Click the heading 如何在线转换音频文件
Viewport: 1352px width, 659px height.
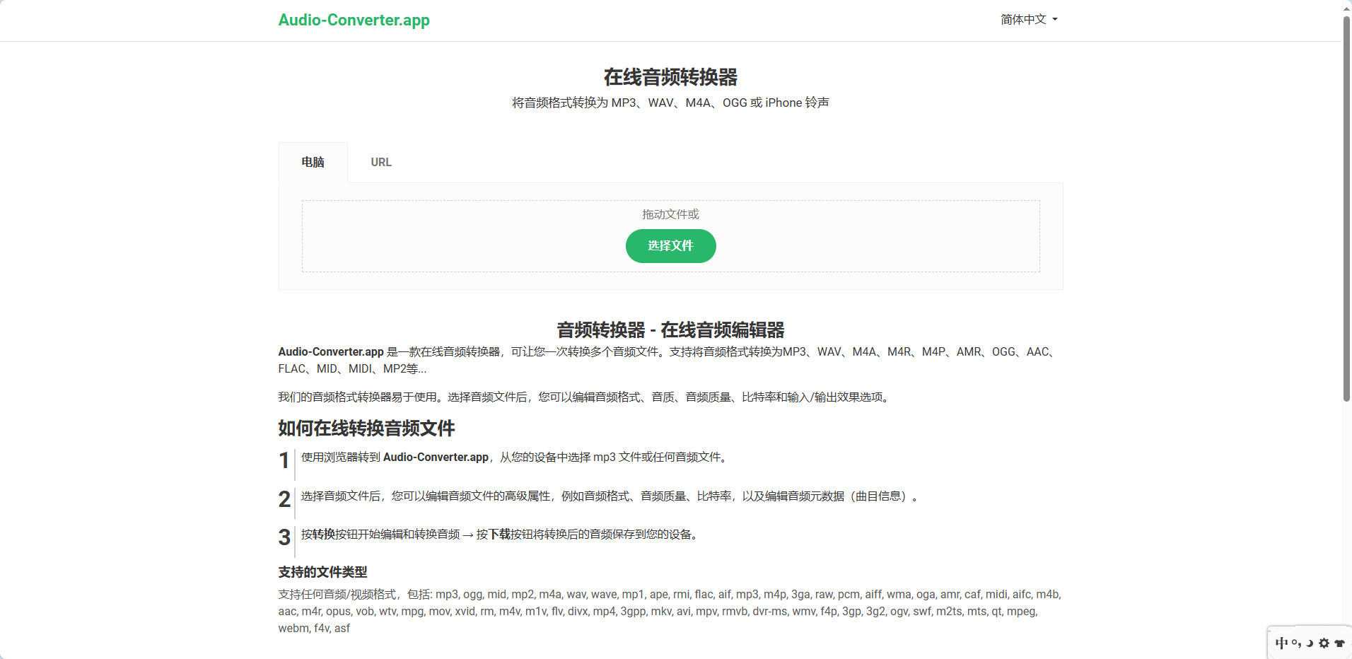tap(366, 428)
